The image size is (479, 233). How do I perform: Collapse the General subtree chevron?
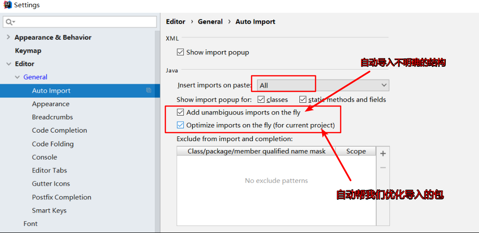point(17,77)
